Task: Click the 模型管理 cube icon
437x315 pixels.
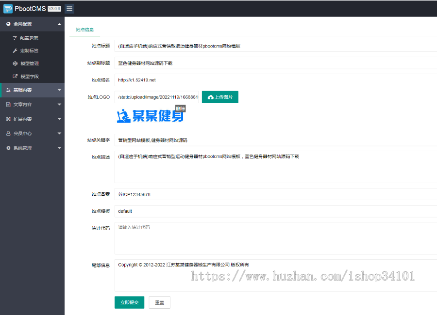Action: tap(15, 63)
